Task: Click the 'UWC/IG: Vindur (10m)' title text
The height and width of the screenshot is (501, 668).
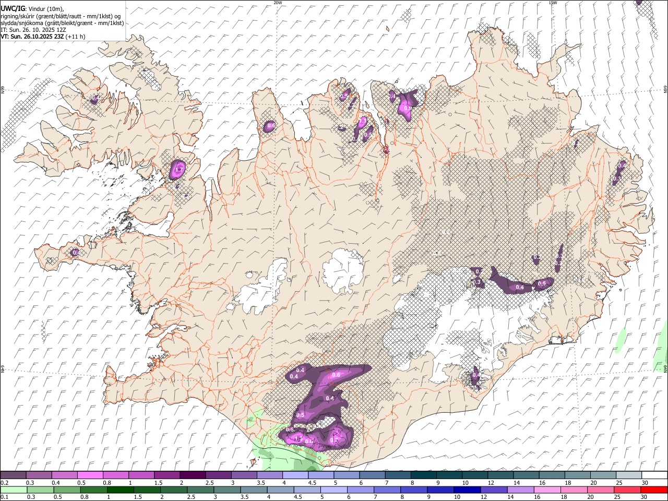Action: (32, 9)
